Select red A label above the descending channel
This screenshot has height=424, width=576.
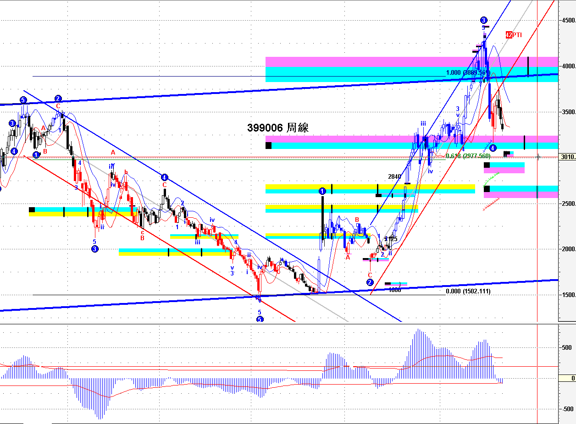pos(113,152)
